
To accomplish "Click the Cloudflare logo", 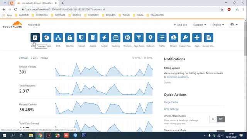I will (12, 25).
